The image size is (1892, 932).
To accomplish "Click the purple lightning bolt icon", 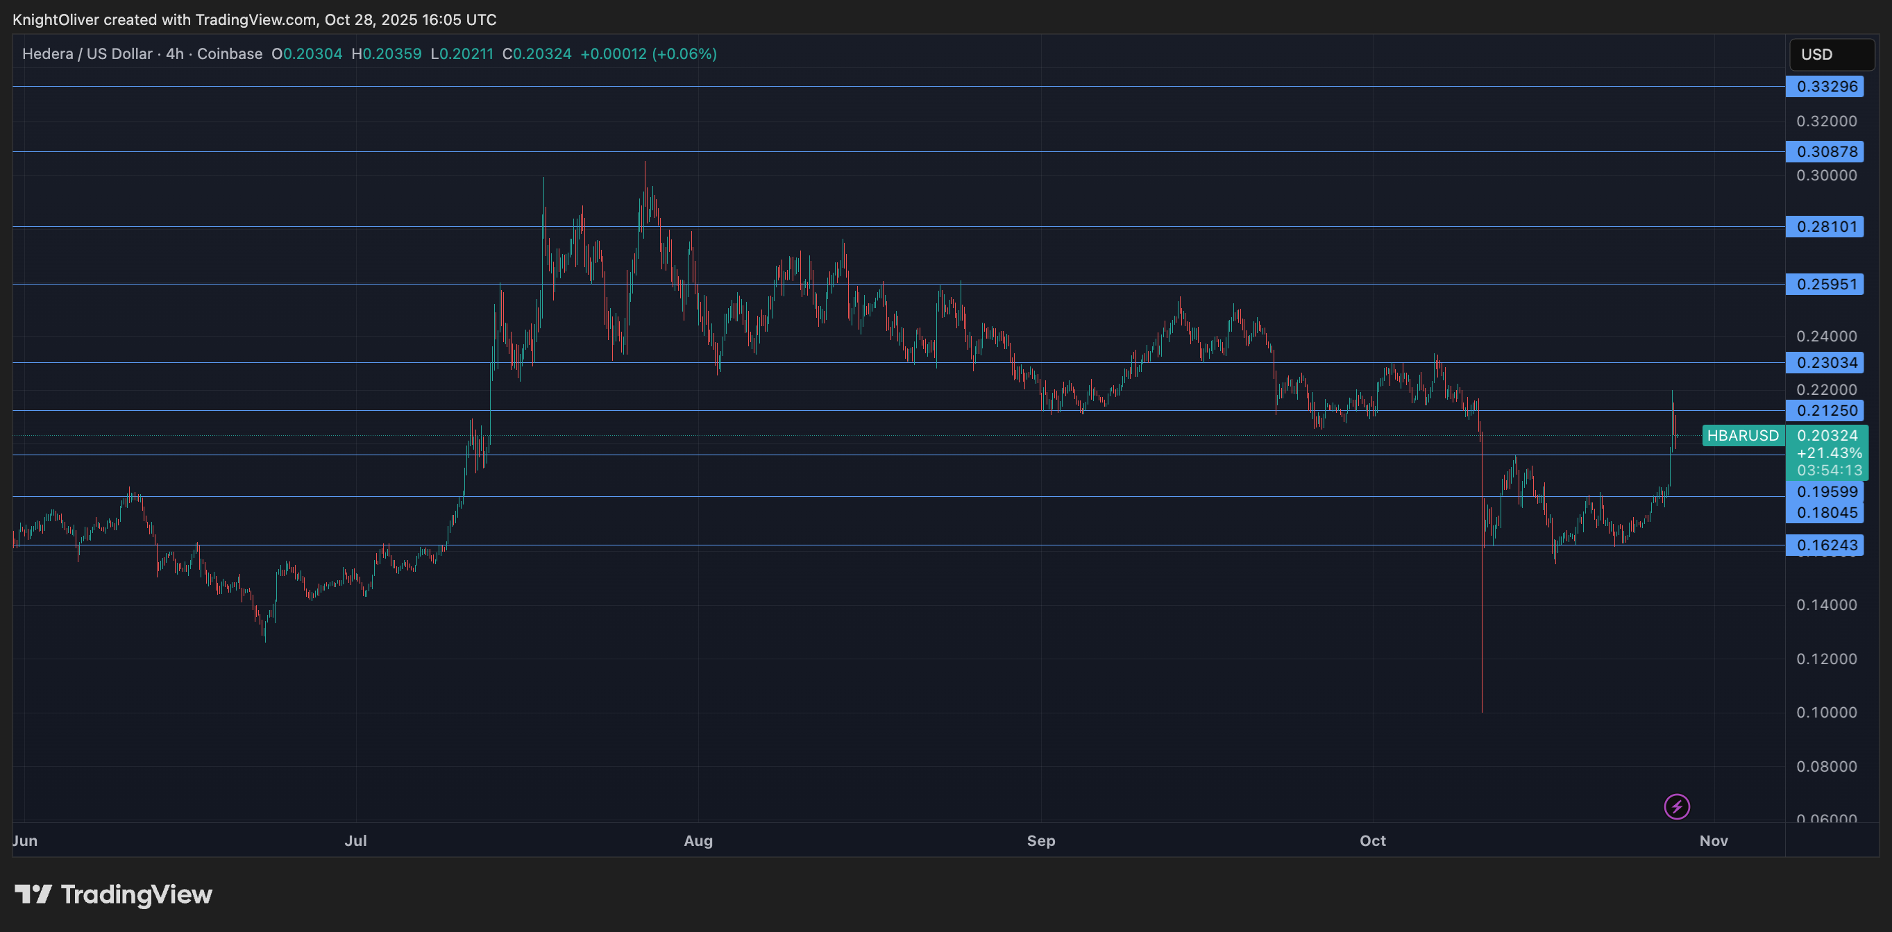I will tap(1676, 806).
